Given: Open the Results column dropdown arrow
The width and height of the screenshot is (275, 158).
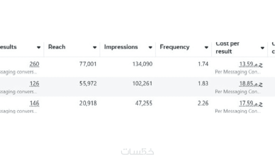Looking at the screenshot, I should [x=39, y=47].
